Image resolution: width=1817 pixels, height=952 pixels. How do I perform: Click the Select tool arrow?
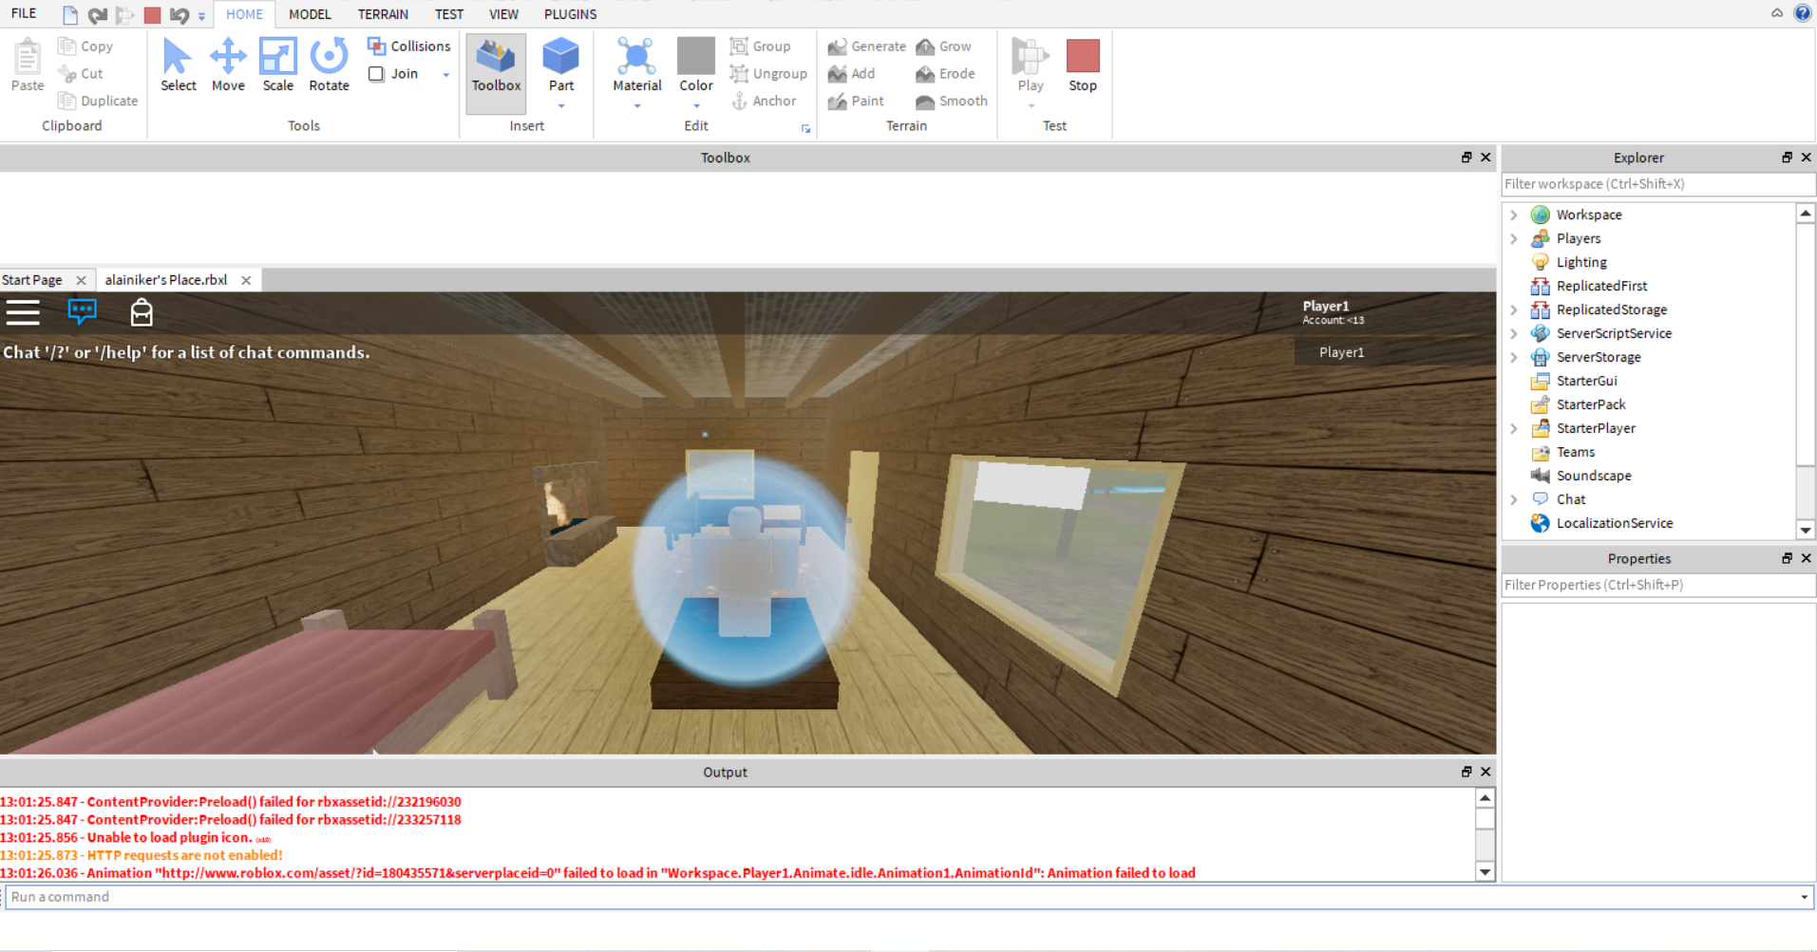[x=178, y=65]
